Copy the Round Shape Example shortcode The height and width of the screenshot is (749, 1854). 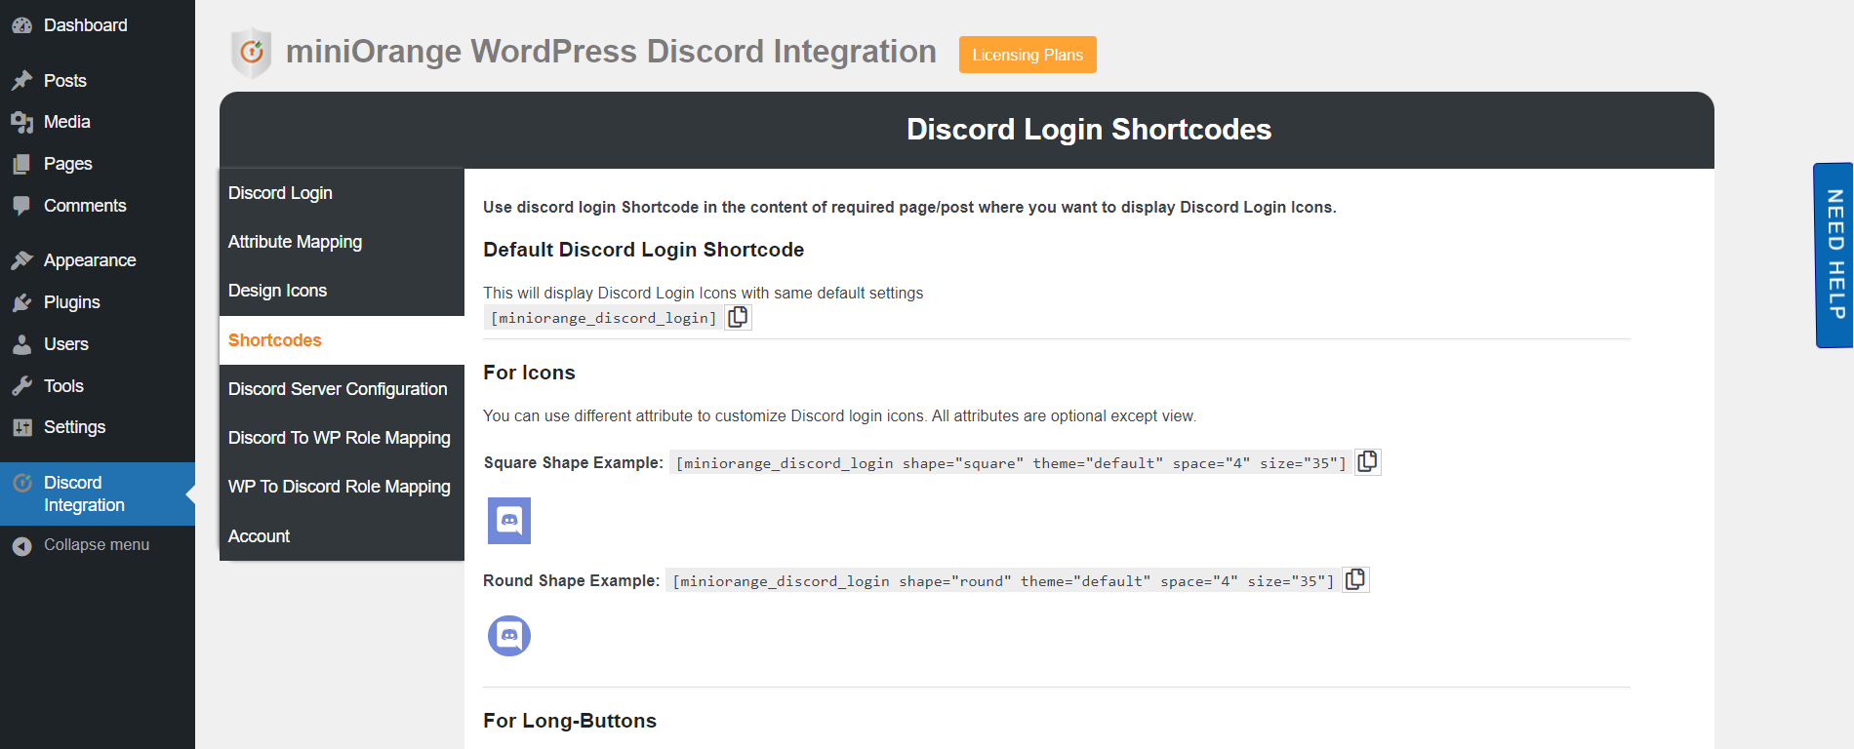[x=1355, y=579]
